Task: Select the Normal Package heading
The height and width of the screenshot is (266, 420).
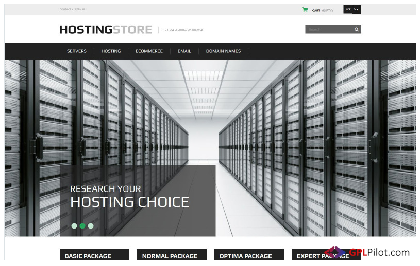Action: [x=170, y=256]
